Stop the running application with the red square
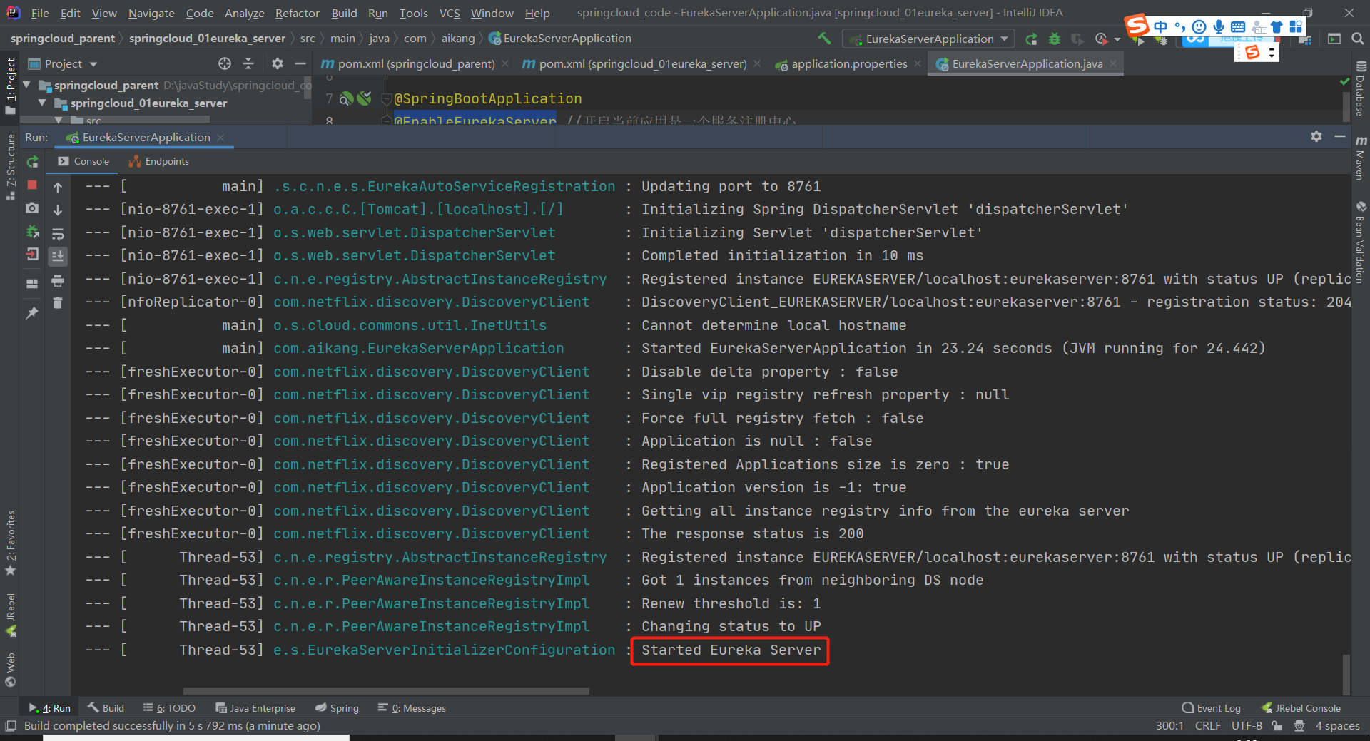1370x741 pixels. tap(32, 185)
